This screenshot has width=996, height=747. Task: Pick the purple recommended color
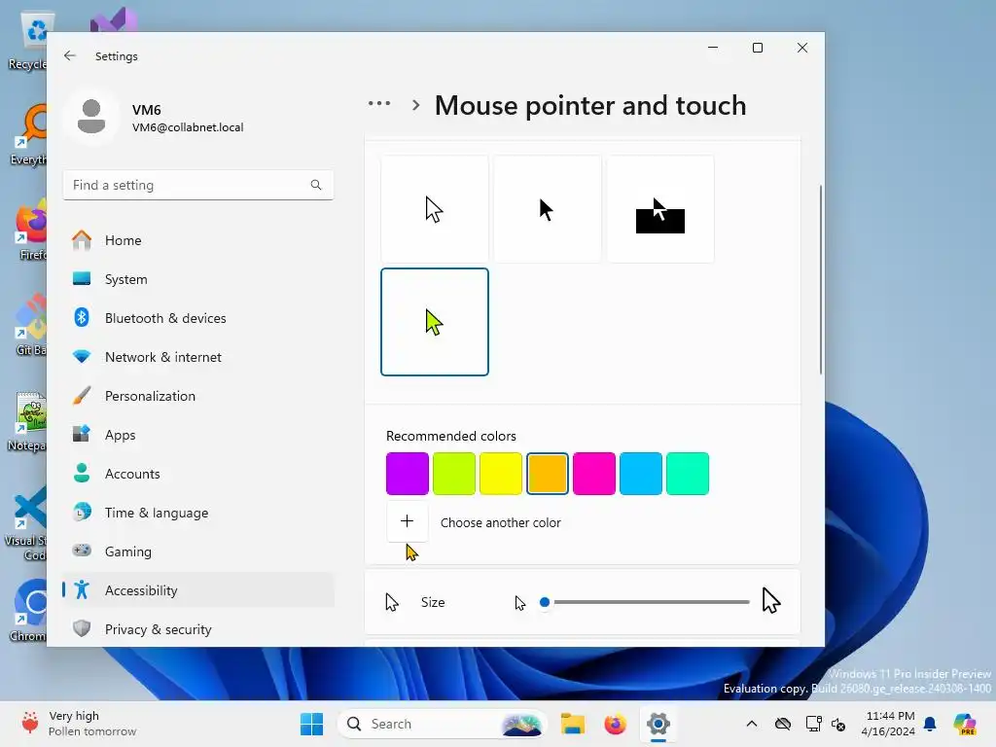pos(408,474)
